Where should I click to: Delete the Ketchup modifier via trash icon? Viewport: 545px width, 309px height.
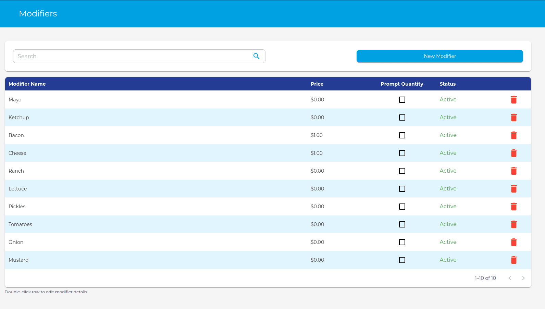coord(513,118)
